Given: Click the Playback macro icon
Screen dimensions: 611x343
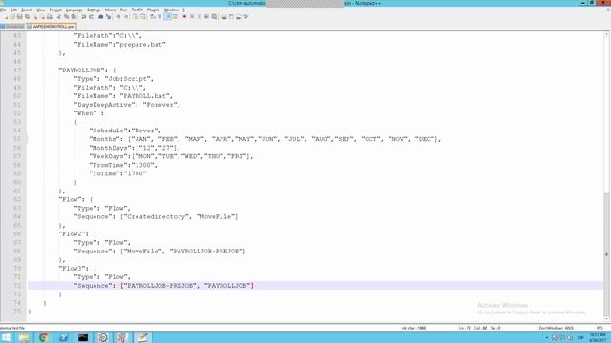Looking at the screenshot, I should point(200,17).
